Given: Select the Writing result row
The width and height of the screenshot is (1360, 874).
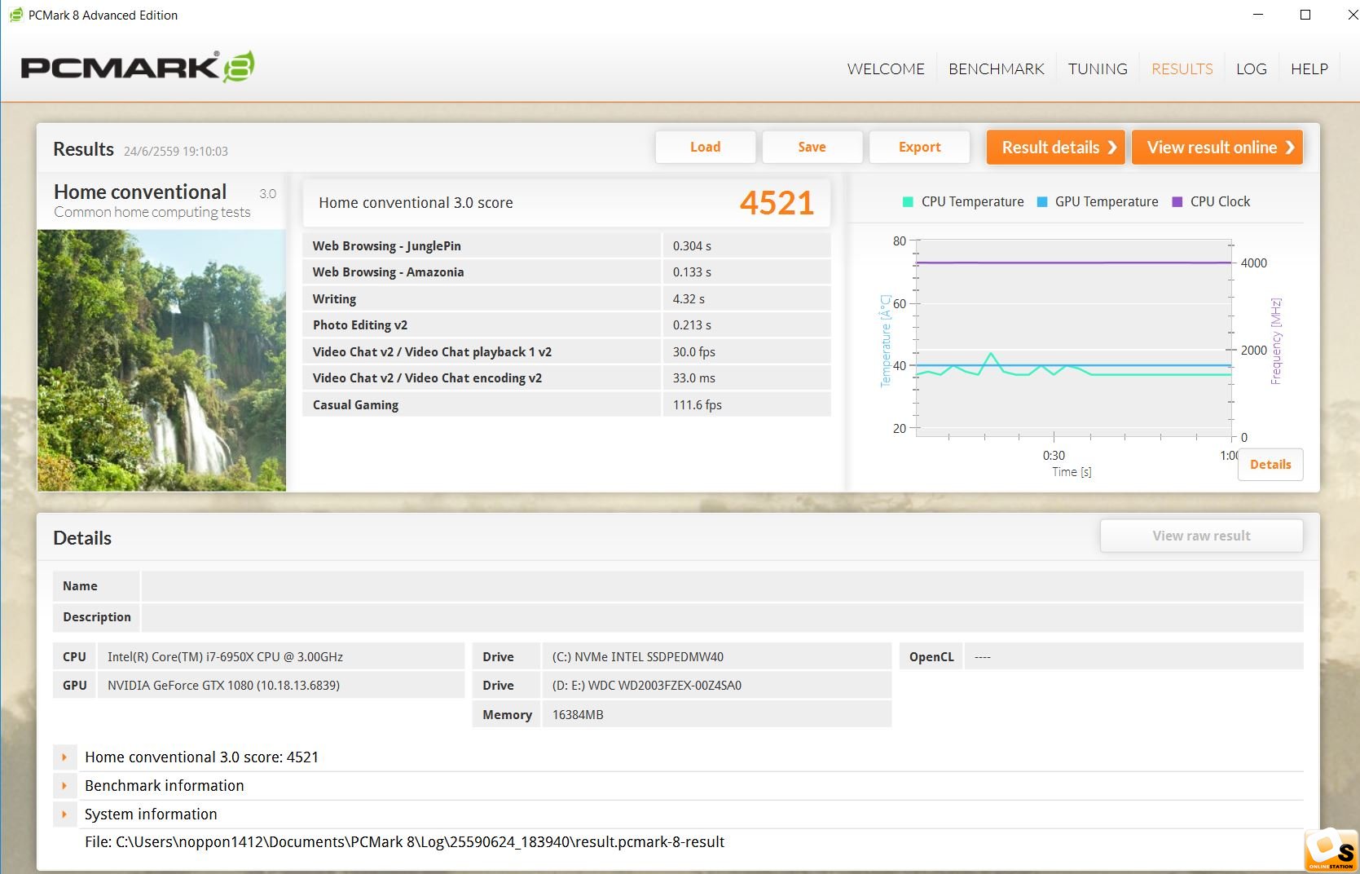Looking at the screenshot, I should tap(566, 298).
